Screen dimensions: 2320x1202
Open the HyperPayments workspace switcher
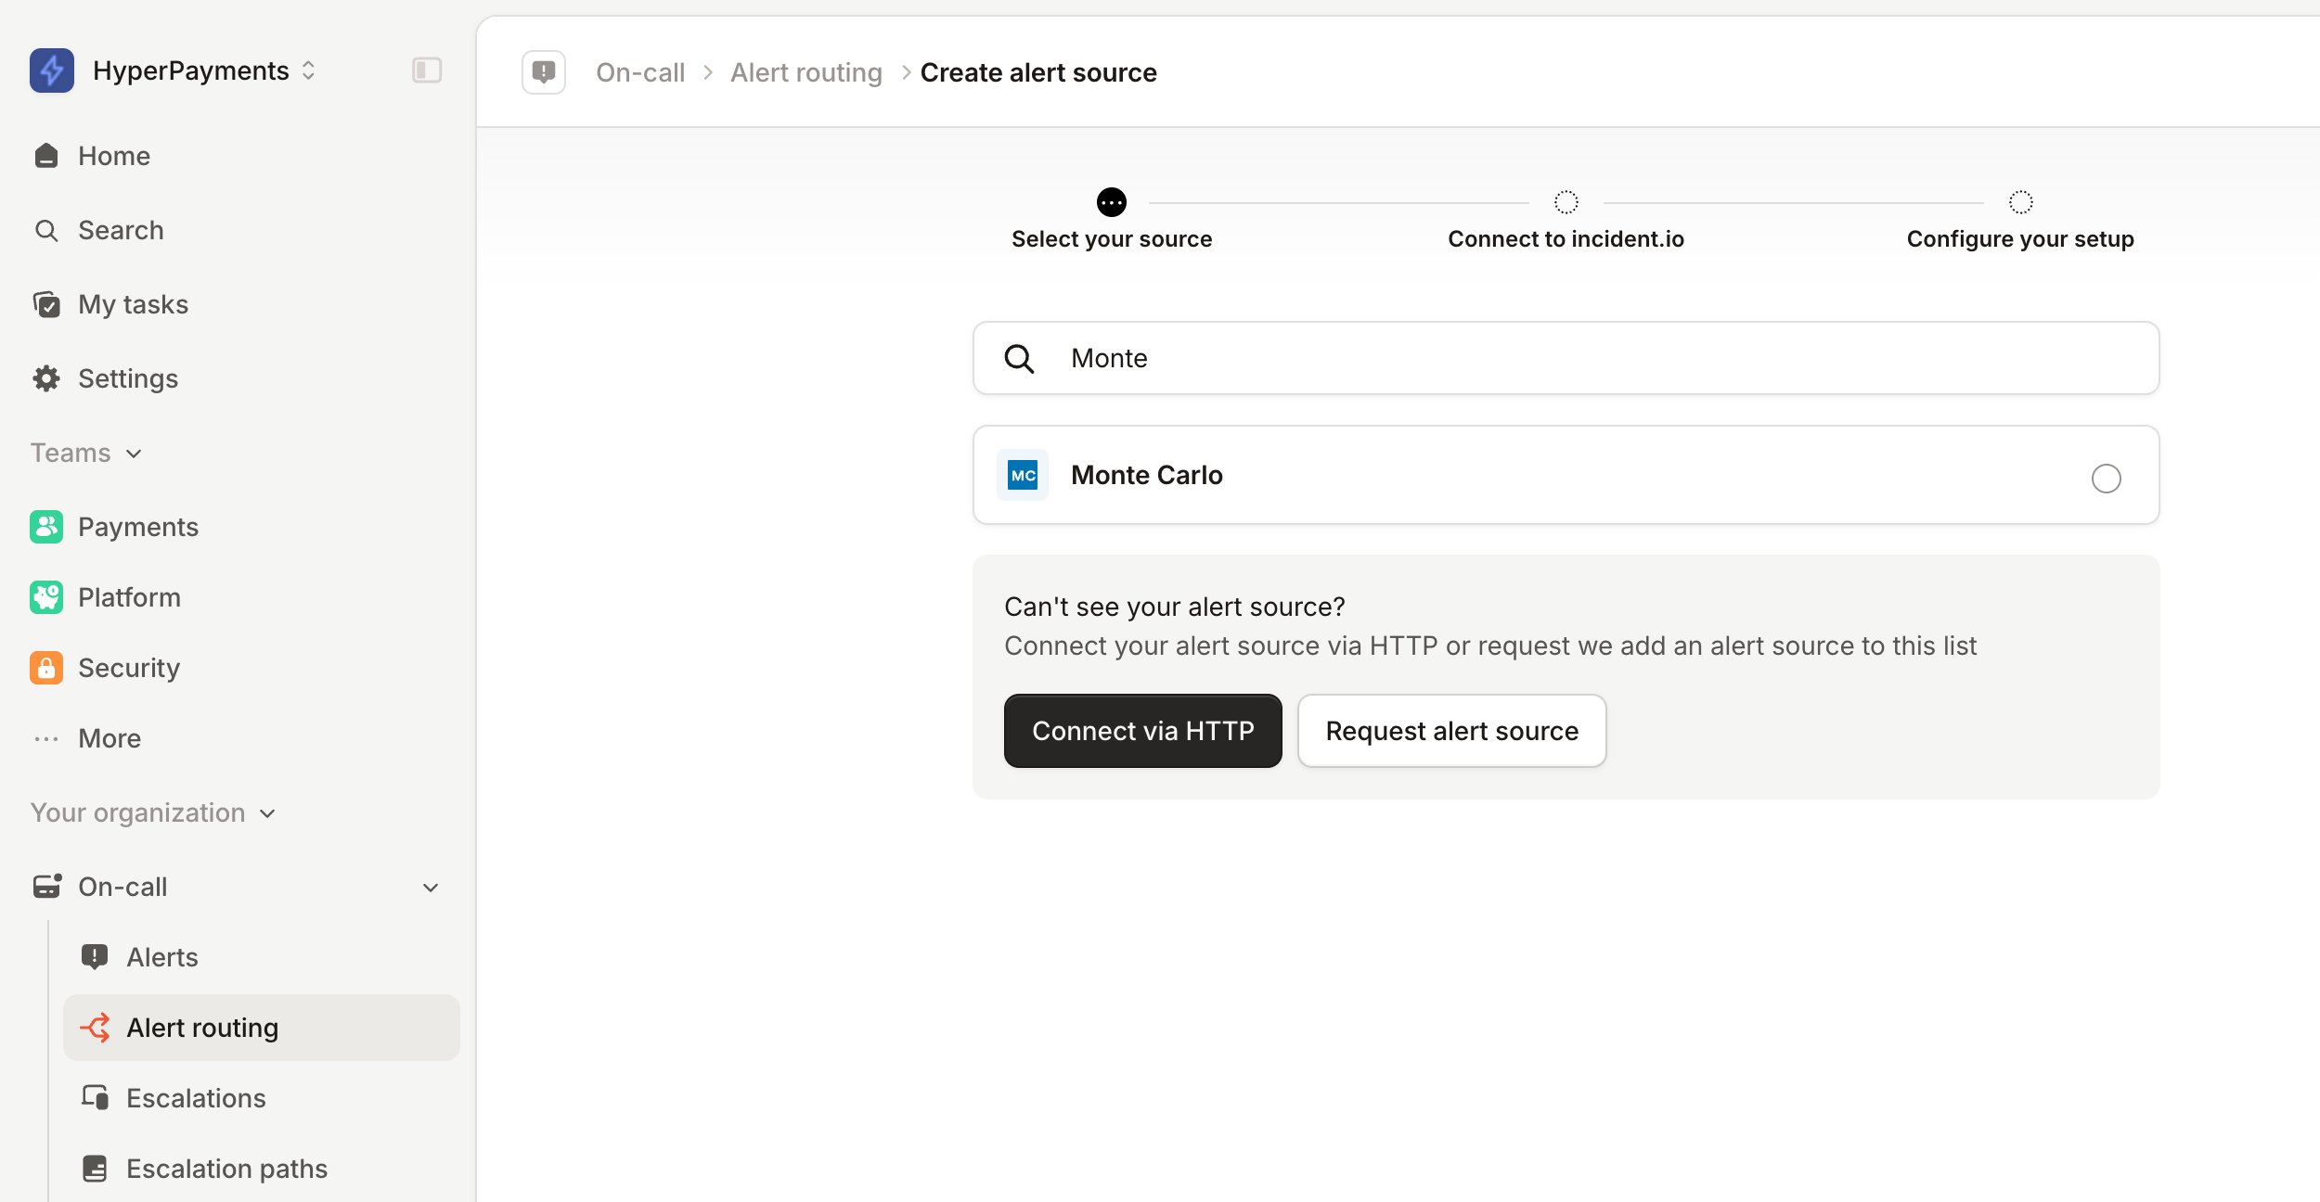(204, 70)
